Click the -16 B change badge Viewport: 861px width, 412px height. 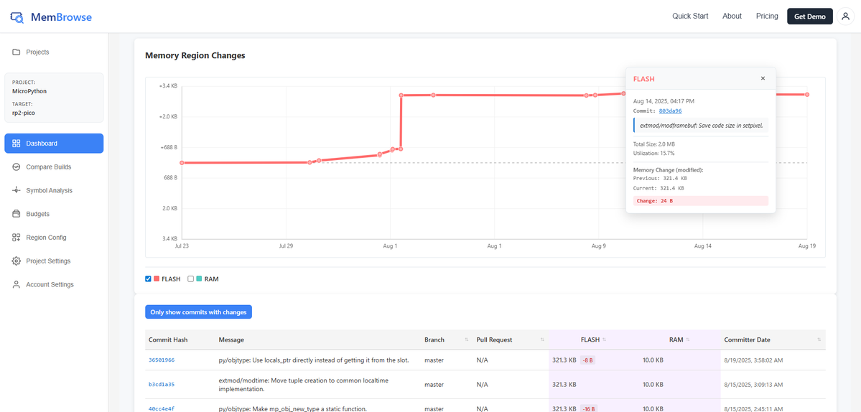(588, 408)
